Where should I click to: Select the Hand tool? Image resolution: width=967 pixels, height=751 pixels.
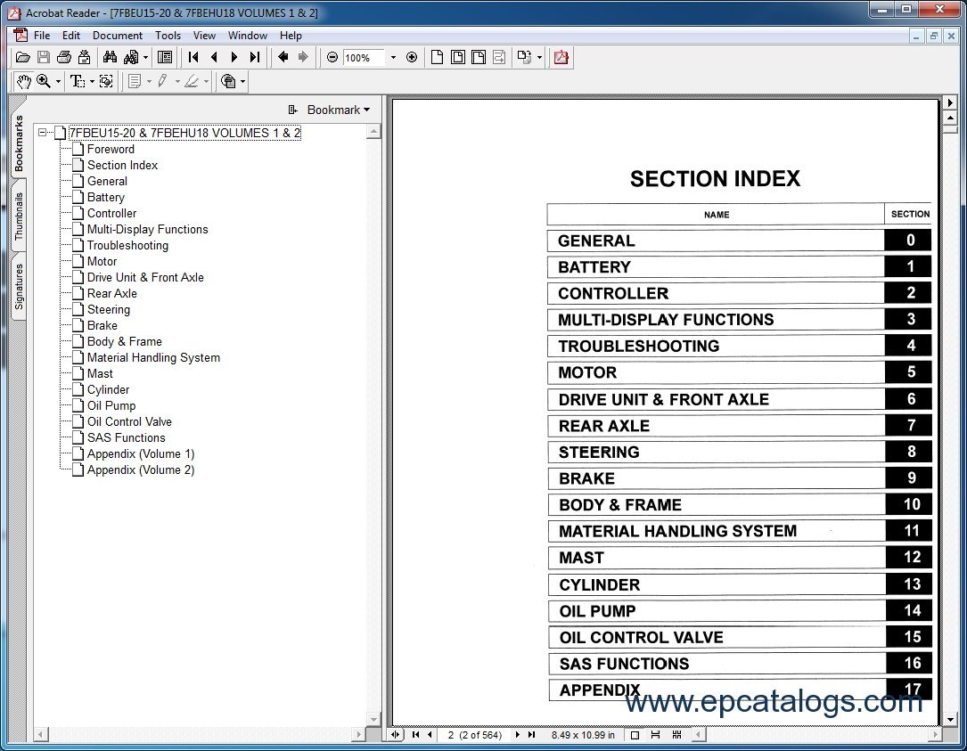[23, 81]
